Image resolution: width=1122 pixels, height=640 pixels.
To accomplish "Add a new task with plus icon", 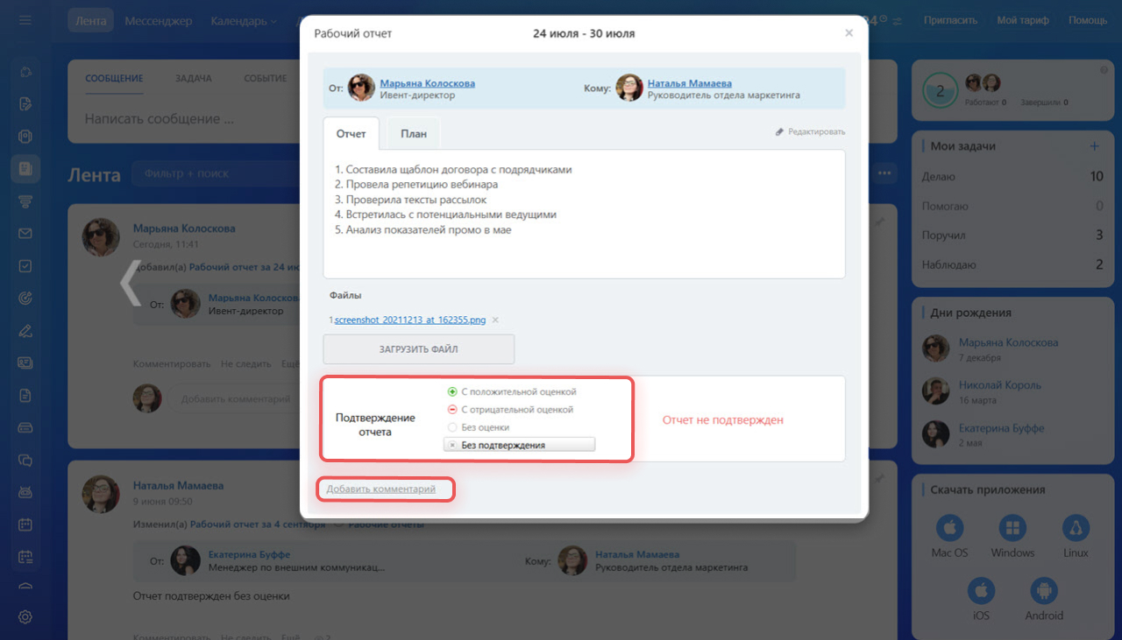I will click(x=1094, y=146).
